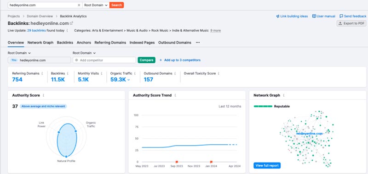Viewport: 368px width, 174px height.
Task: Show info icon beside Network Graph title
Action: 284,95
